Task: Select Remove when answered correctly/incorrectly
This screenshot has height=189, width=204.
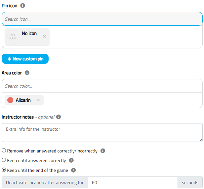Action: tap(4, 150)
